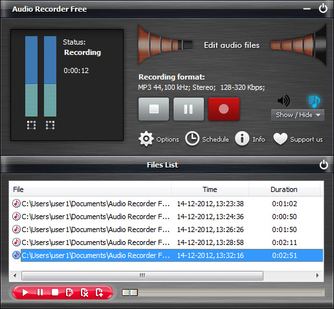Open the Info icon

click(242, 138)
